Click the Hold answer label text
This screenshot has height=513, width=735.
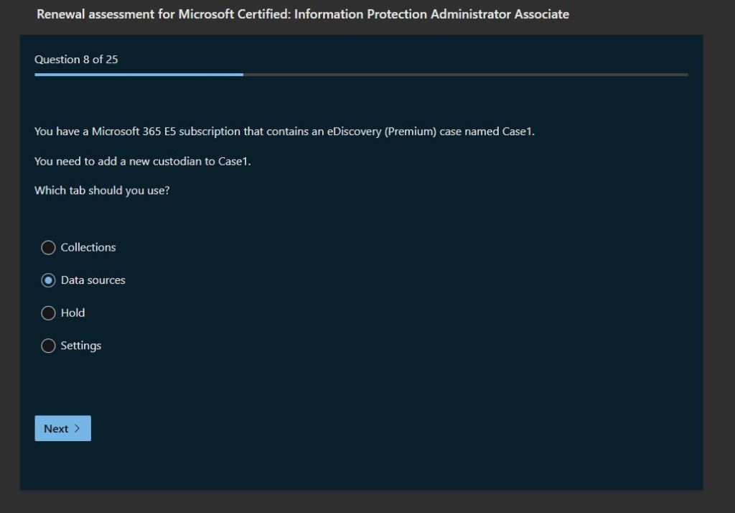tap(73, 313)
